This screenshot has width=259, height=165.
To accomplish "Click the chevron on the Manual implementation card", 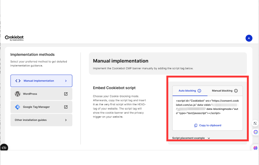I will tap(66, 81).
